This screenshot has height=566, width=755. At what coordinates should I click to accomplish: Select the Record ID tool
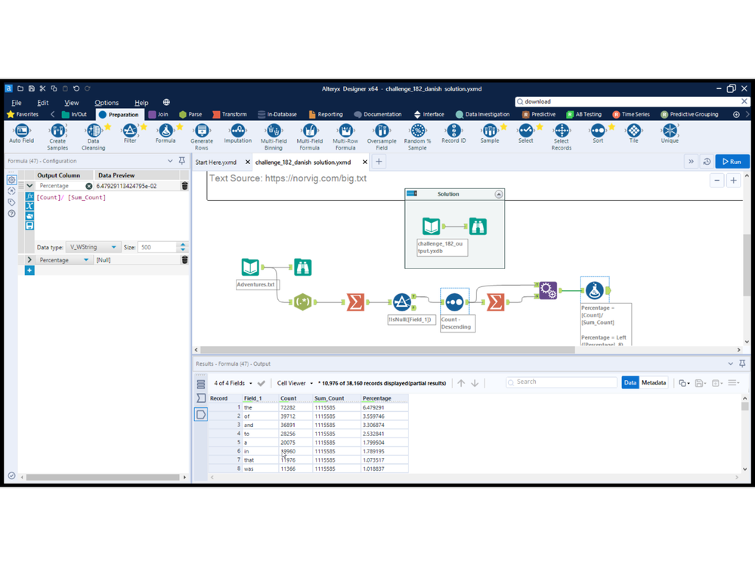453,134
